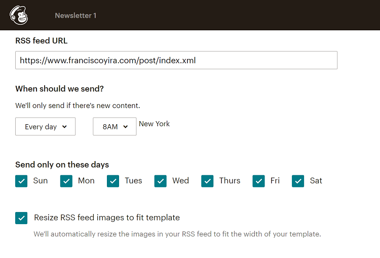The height and width of the screenshot is (258, 380).
Task: Open the Every day frequency dropdown
Action: coord(46,127)
